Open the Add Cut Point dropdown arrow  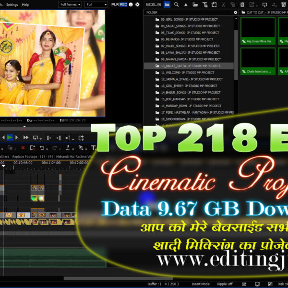tap(73, 149)
